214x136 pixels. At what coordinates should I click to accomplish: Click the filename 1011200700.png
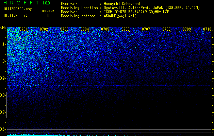click(x=18, y=9)
